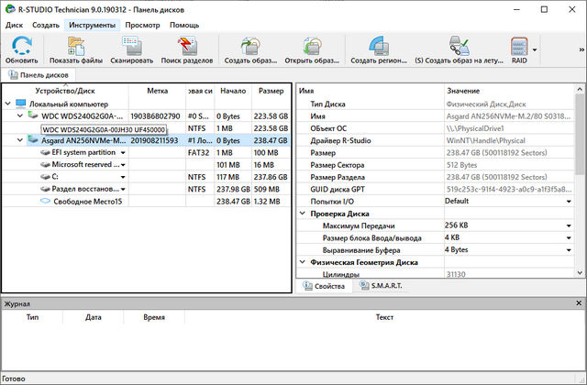
Task: Collapse the Asgard AN256NVMe disk node
Action: pos(20,140)
